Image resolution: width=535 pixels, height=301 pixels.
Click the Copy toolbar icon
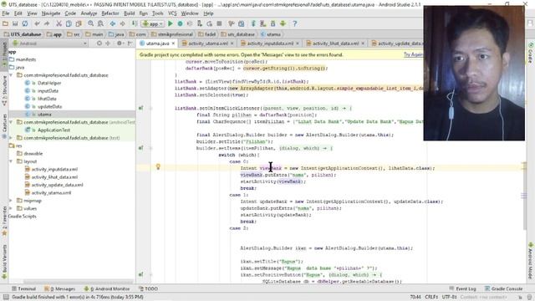(x=69, y=23)
